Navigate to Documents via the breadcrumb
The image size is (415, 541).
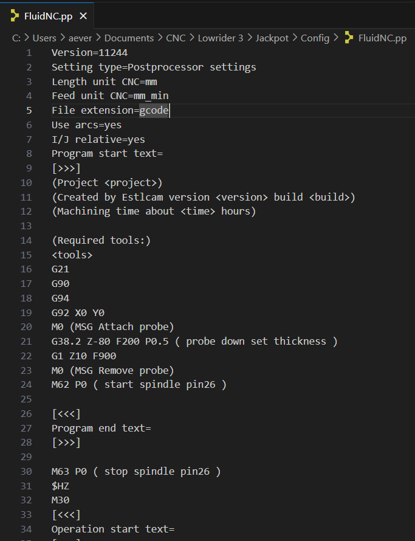click(x=129, y=38)
